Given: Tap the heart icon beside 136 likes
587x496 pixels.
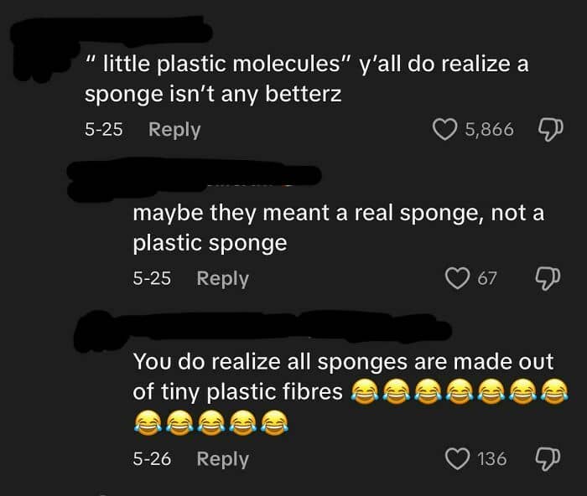Looking at the screenshot, I should pos(458,459).
